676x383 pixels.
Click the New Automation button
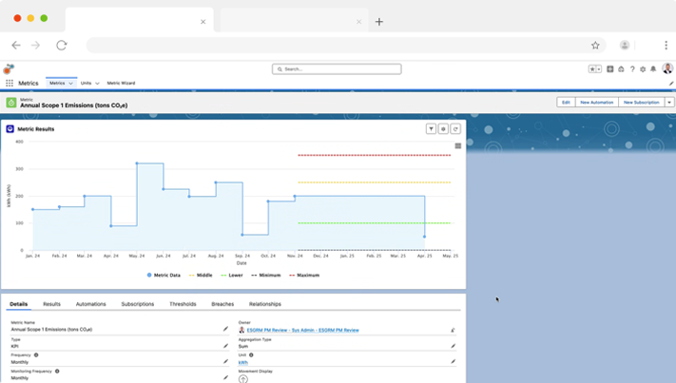tap(596, 102)
